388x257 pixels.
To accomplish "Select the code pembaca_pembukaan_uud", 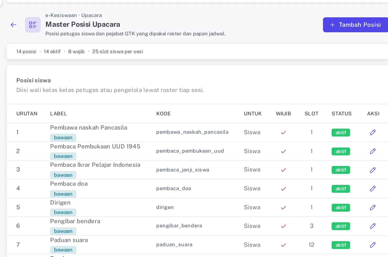I will [x=190, y=151].
